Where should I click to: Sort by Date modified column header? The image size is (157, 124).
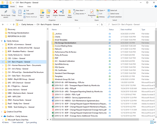(126, 30)
